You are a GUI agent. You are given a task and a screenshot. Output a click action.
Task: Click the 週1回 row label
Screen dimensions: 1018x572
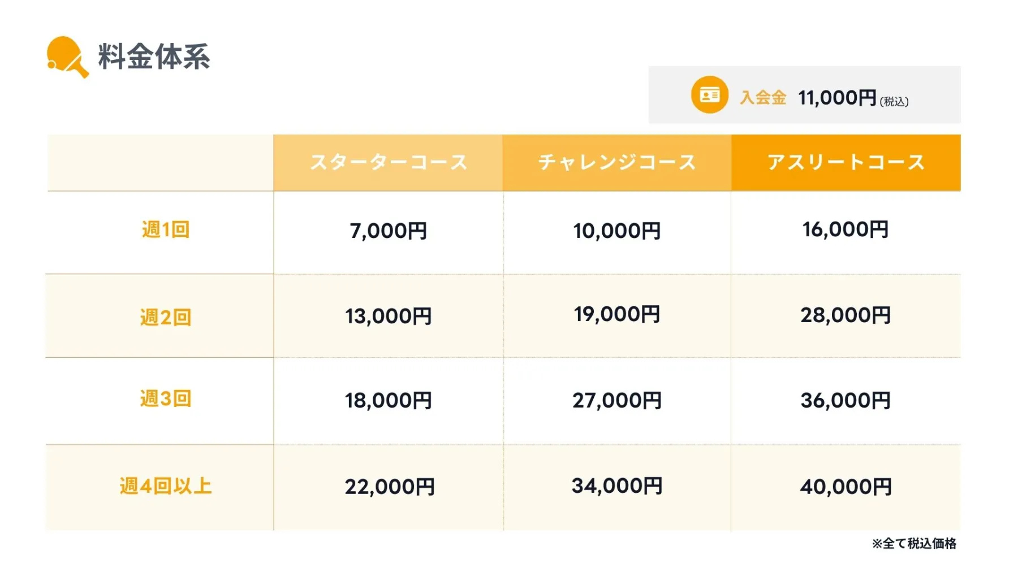coord(165,230)
